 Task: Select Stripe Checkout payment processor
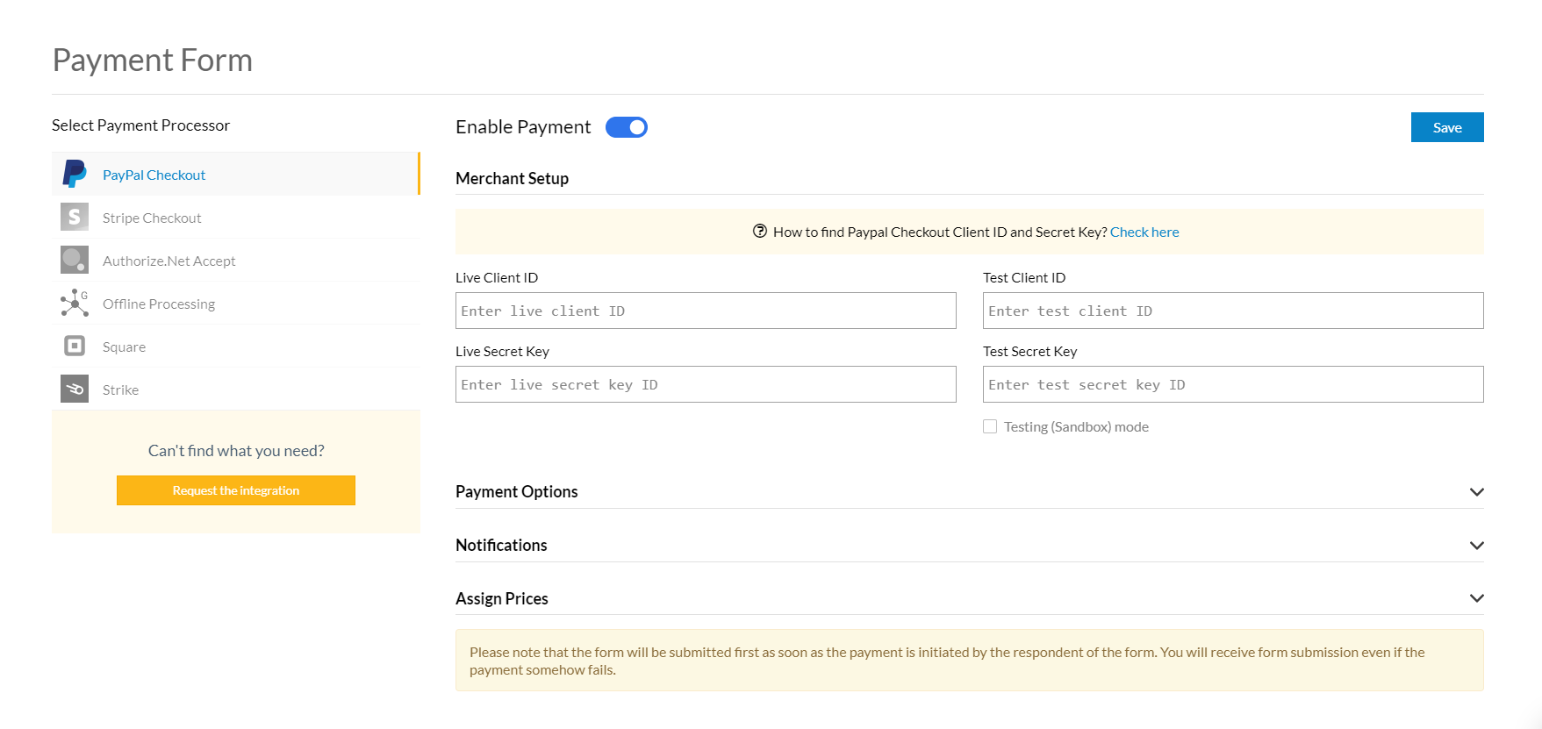[x=152, y=218]
